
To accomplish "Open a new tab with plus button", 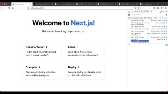I will (x=162, y=4).
